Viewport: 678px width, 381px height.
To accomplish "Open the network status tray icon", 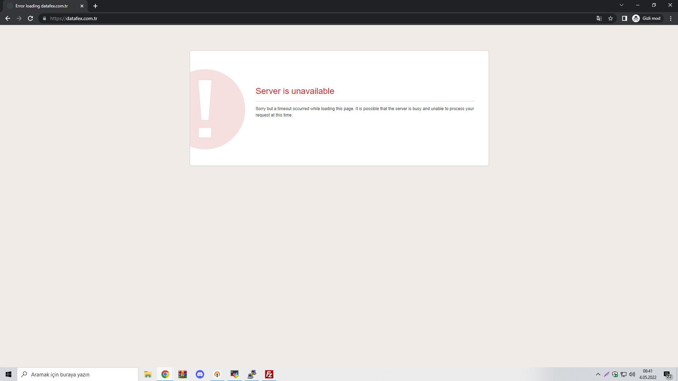I will tap(624, 374).
